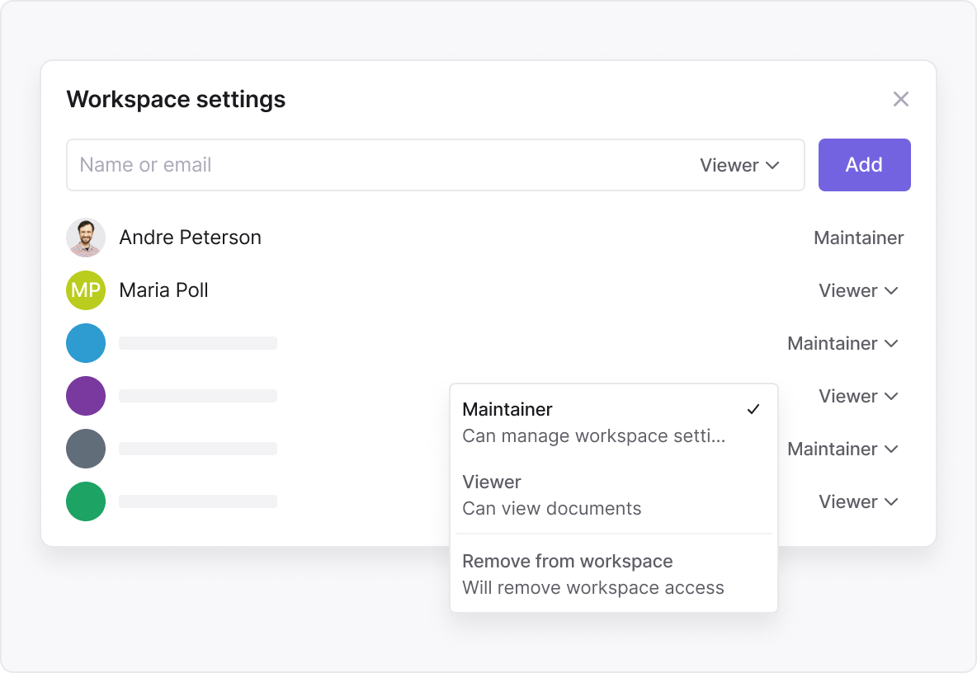The width and height of the screenshot is (977, 673).
Task: Click the blue circle avatar
Action: tap(86, 343)
